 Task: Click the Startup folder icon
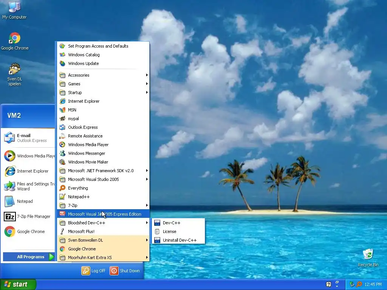62,93
